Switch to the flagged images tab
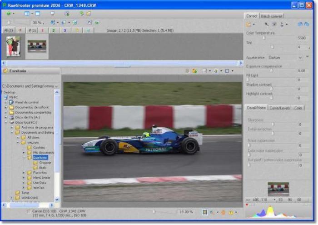This screenshot has width=318, height=225. pyautogui.click(x=20, y=30)
